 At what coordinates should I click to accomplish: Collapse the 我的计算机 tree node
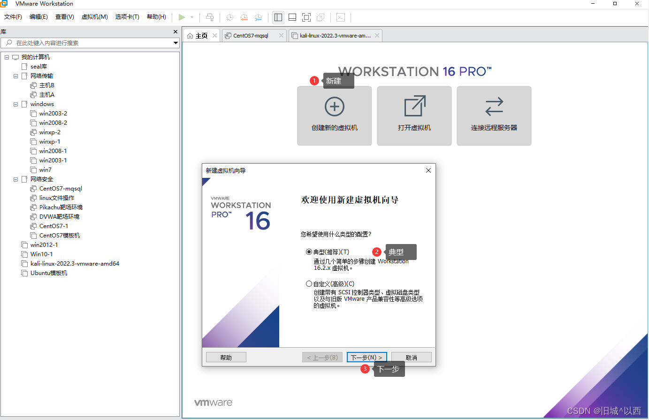pos(7,57)
